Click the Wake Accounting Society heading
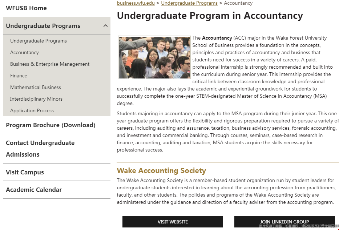 click(161, 170)
